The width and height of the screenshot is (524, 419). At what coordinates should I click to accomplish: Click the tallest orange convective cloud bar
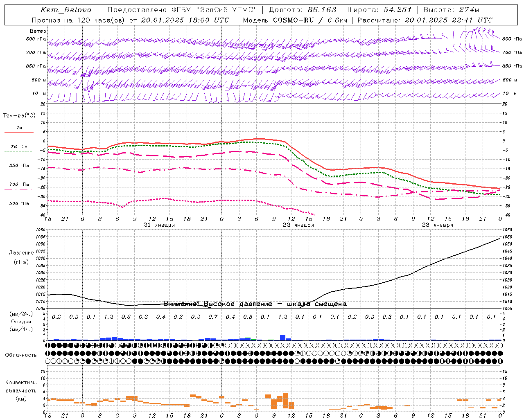285,401
